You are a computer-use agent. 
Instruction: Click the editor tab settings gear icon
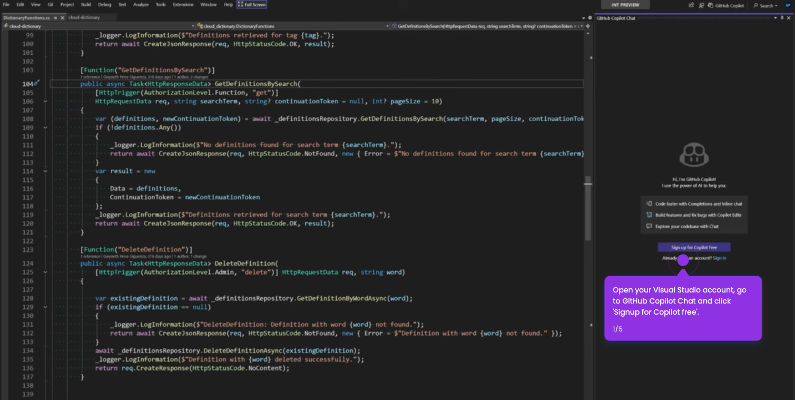590,18
